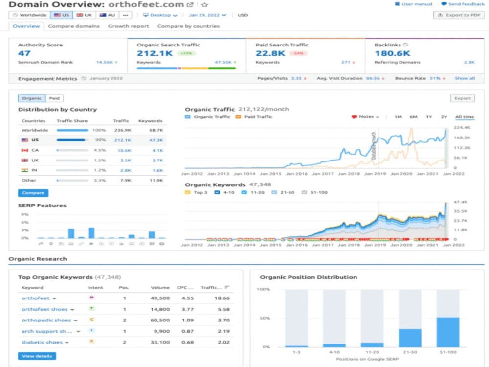Open the Notes dropdown
Screen dimensions: 489x367
(365, 117)
